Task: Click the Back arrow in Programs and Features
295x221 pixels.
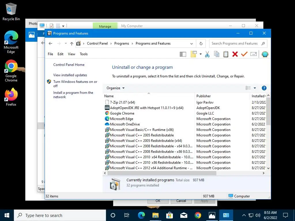Action: pyautogui.click(x=50, y=43)
